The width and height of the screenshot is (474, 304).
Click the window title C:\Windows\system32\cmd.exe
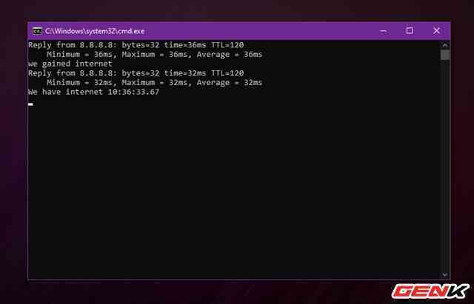point(95,31)
